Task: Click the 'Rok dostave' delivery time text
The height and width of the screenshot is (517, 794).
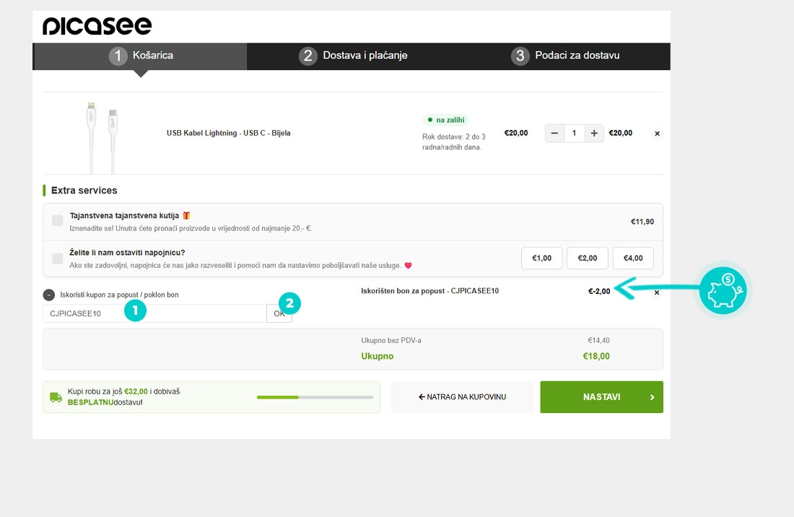Action: click(x=454, y=142)
